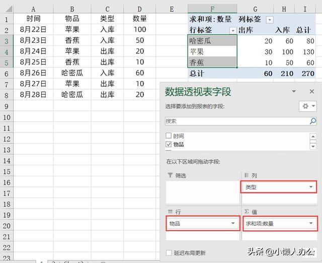The image size is (322, 263).
Task: Click 哈密瓜 in the pivot row labels
Action: tap(212, 40)
